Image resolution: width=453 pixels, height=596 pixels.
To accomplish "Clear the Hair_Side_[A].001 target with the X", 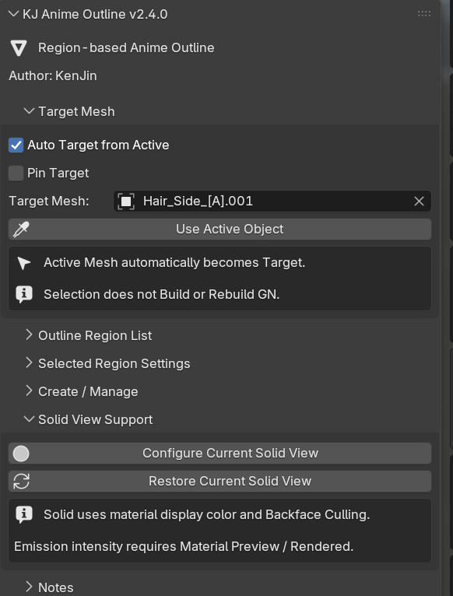I will pyautogui.click(x=419, y=201).
